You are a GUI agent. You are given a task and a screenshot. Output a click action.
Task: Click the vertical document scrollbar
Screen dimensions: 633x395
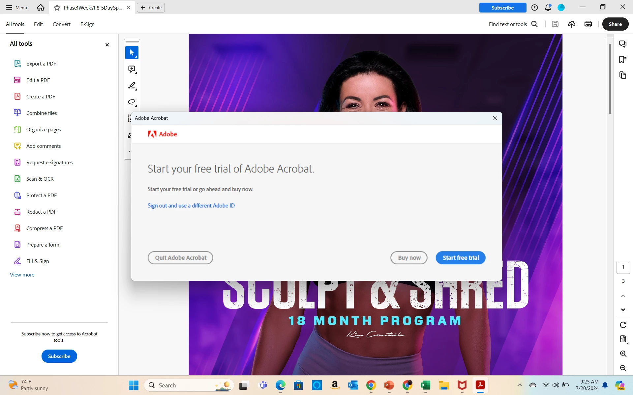coord(610,79)
